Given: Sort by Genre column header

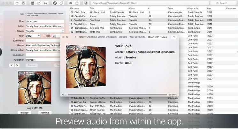Looking at the screenshot, I should [171, 8].
